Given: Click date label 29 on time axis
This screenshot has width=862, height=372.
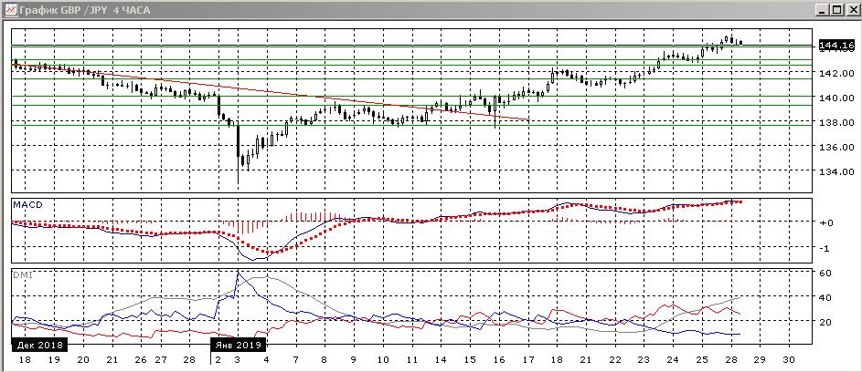Looking at the screenshot, I should point(760,359).
